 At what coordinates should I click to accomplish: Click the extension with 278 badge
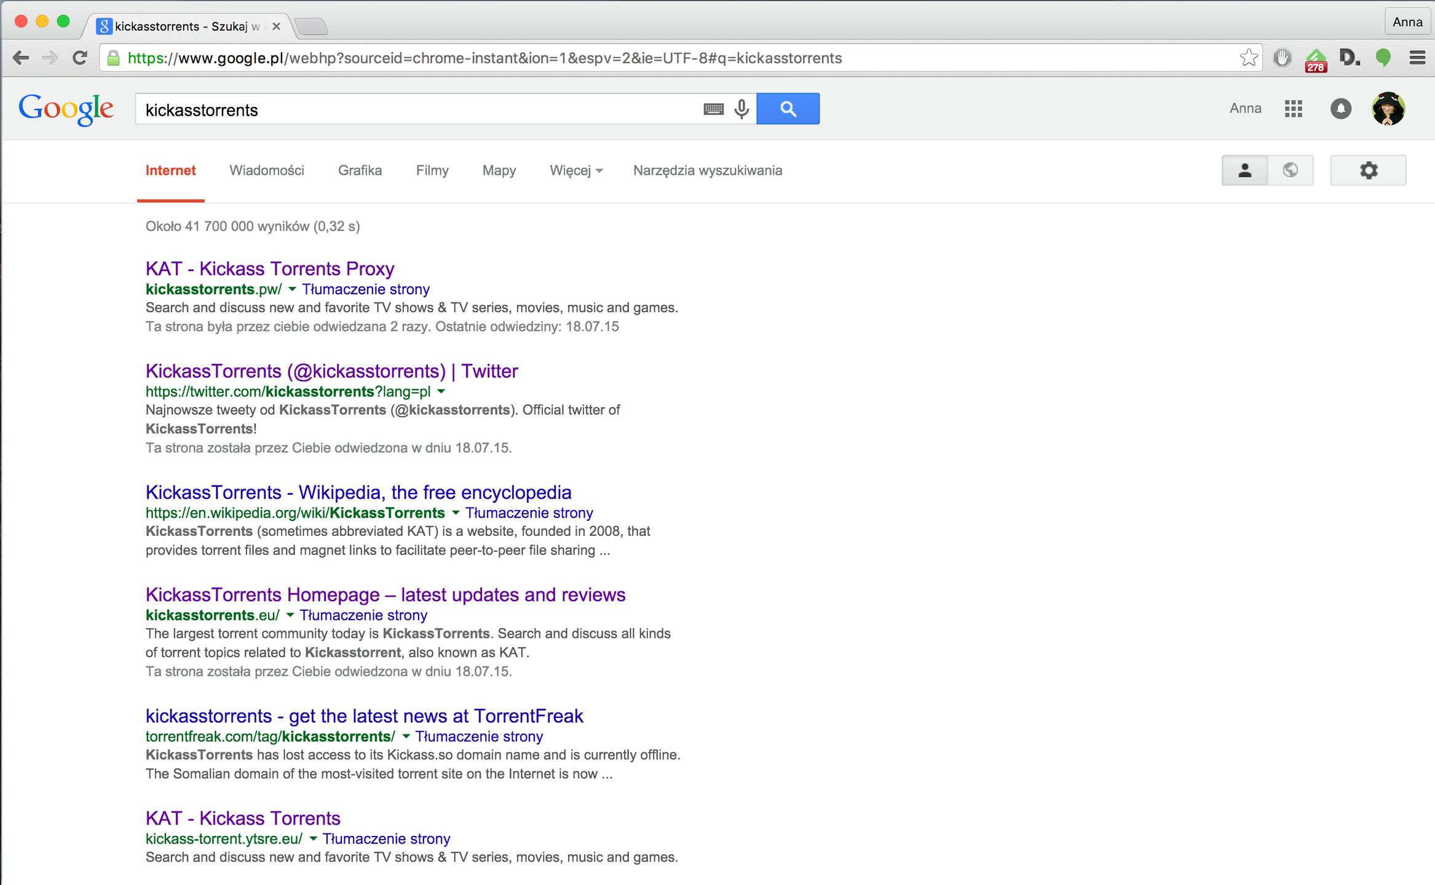[1315, 59]
